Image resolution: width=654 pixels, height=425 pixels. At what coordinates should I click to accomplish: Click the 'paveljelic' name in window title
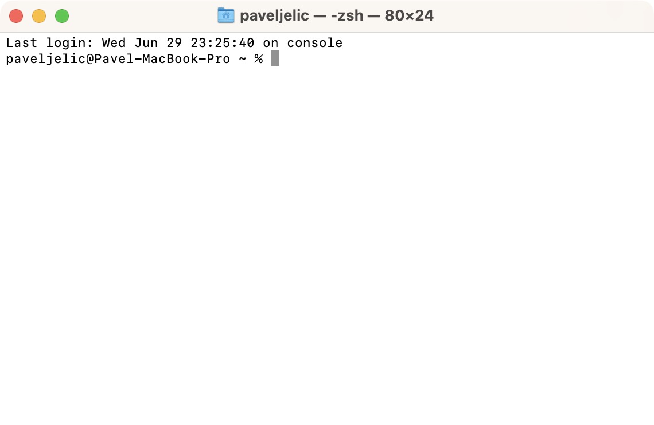274,16
